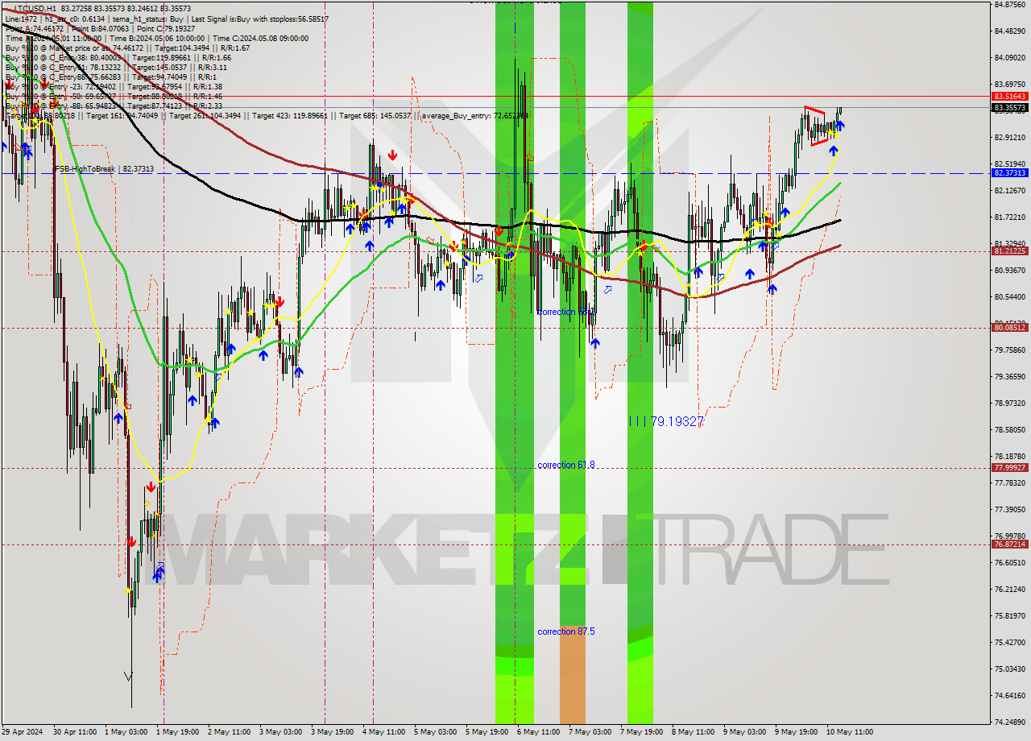Click the 74.24890 price axis label
1031x741 pixels.
coord(1010,722)
